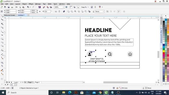The height and width of the screenshot is (95, 169).
Task: Select the Drop Shadow tool
Action: click(2, 63)
